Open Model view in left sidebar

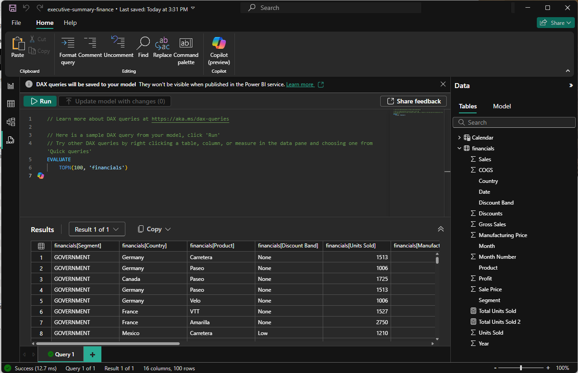(x=11, y=122)
